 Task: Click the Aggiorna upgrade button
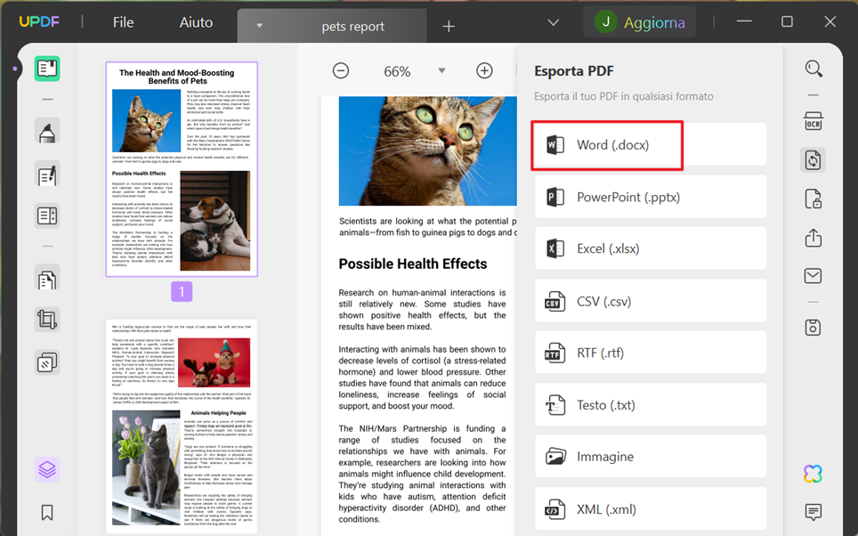pyautogui.click(x=640, y=22)
